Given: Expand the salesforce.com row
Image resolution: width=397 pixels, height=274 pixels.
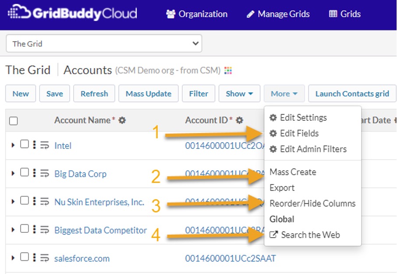Looking at the screenshot, I should [x=13, y=258].
